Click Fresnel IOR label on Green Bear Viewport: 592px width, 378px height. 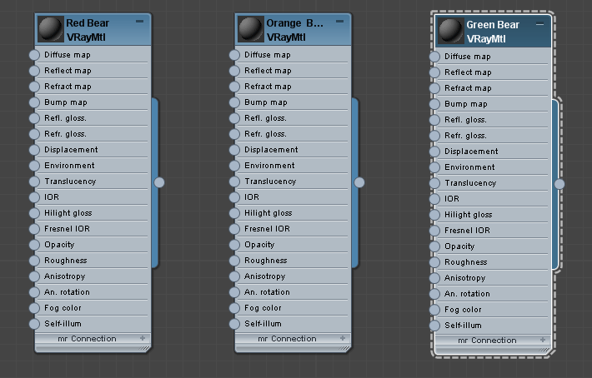[467, 231]
